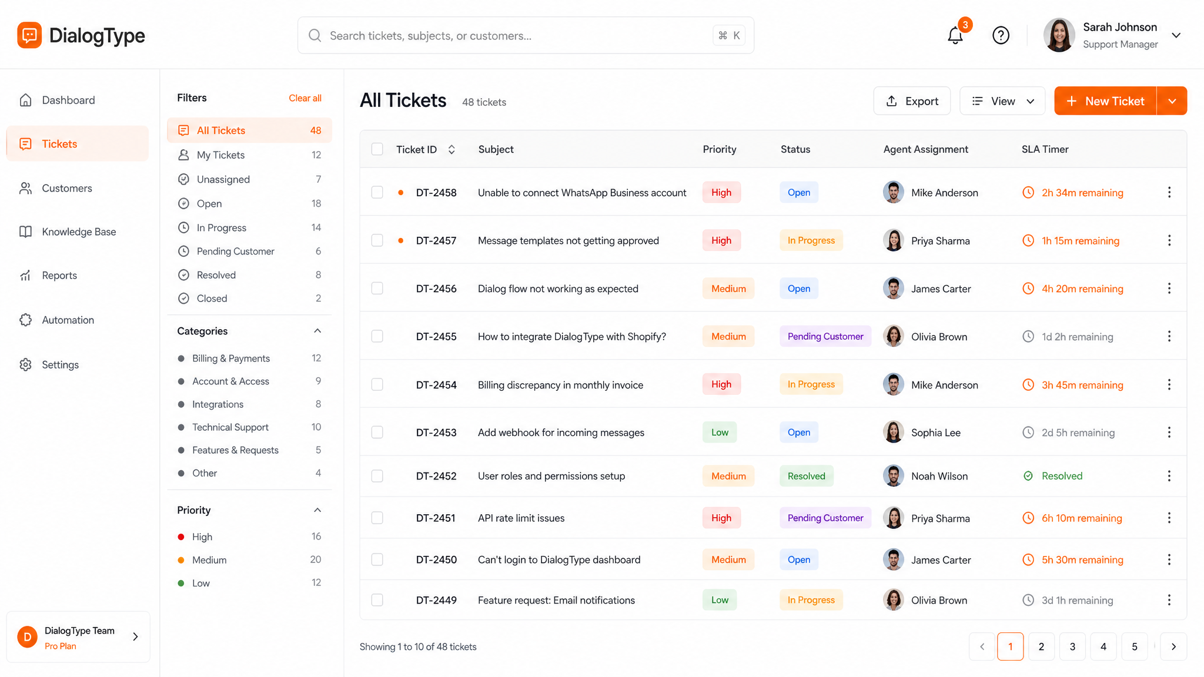The width and height of the screenshot is (1204, 677).
Task: Open Dashboard in the sidebar
Action: click(x=77, y=100)
